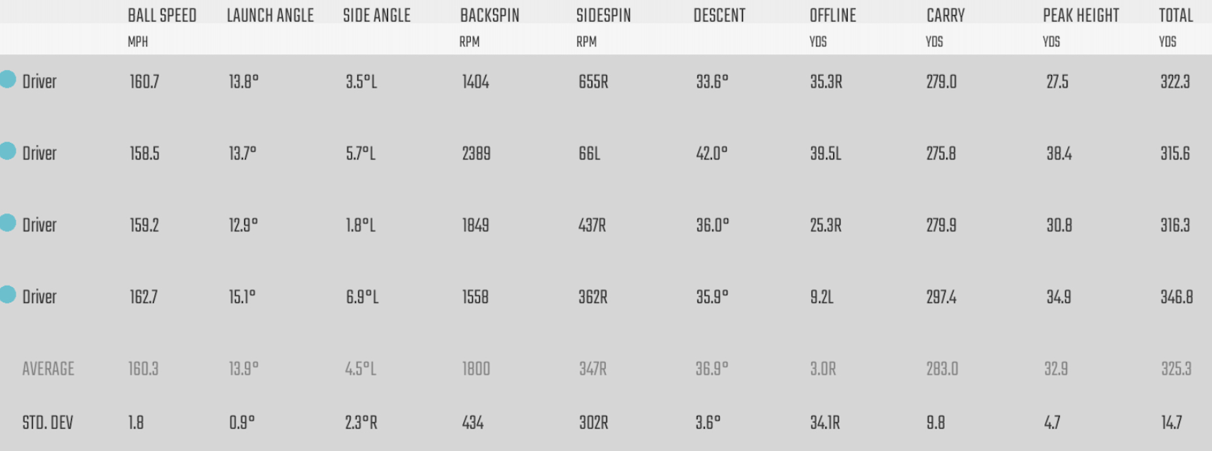Click the BACKSPIN column header

point(489,16)
